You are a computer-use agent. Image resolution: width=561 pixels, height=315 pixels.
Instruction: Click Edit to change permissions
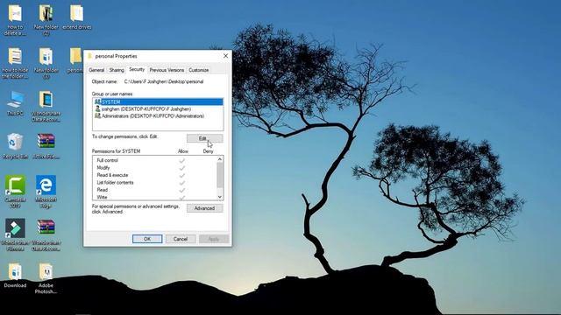point(204,138)
